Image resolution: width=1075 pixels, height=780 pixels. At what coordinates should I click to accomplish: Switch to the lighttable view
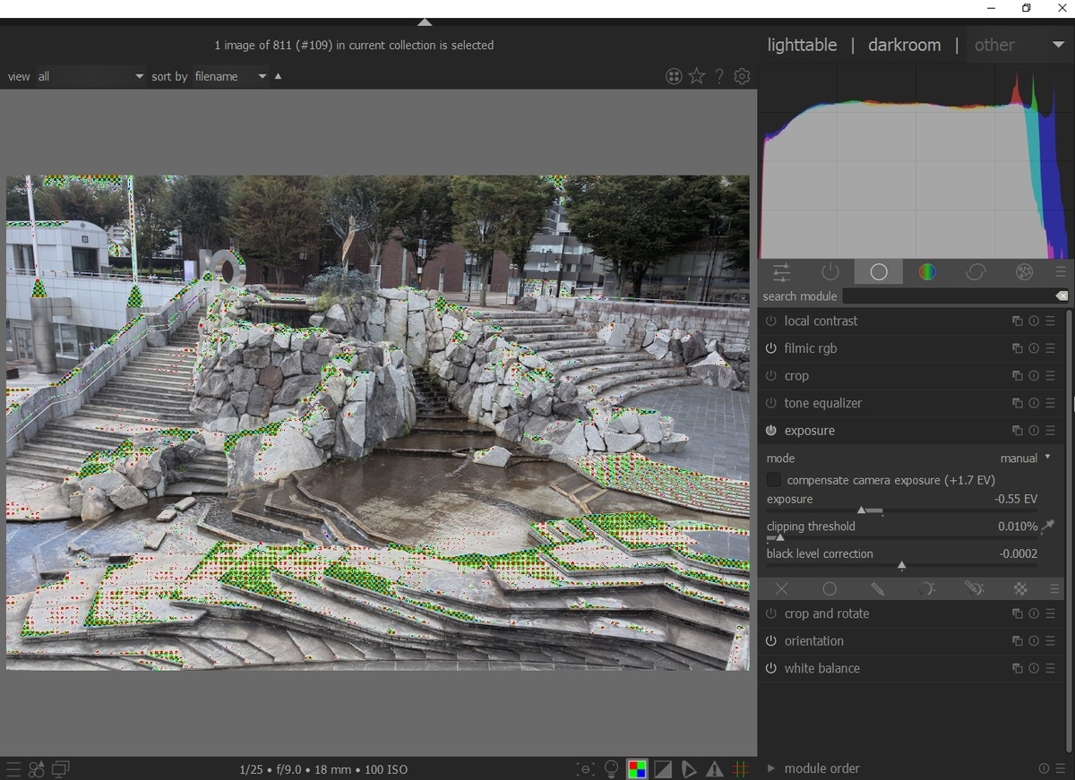[802, 45]
